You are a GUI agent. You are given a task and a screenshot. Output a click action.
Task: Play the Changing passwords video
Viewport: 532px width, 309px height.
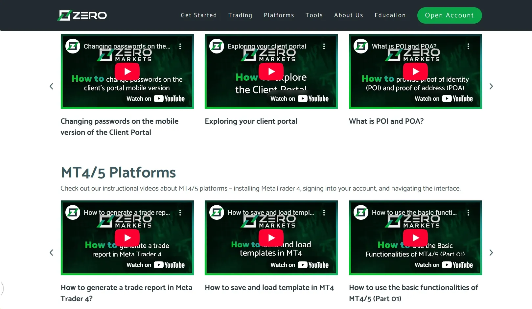pos(127,72)
